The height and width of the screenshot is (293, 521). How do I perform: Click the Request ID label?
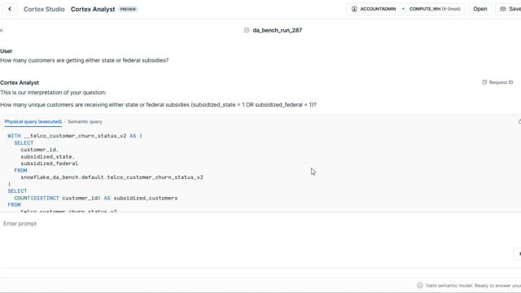click(501, 82)
